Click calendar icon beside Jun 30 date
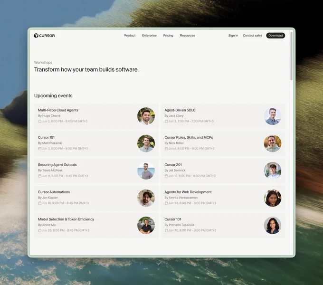 (166, 230)
